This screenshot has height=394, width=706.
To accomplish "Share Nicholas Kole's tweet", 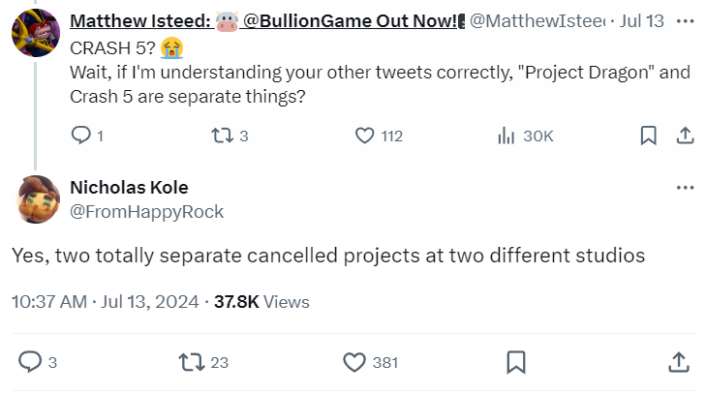I will 679,362.
